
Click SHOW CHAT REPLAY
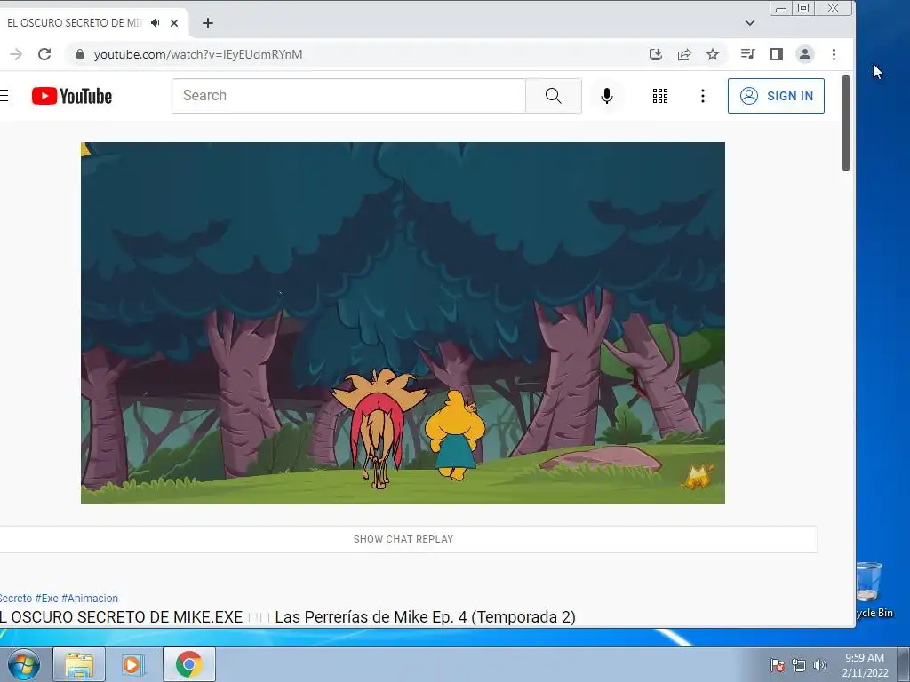[x=403, y=539]
